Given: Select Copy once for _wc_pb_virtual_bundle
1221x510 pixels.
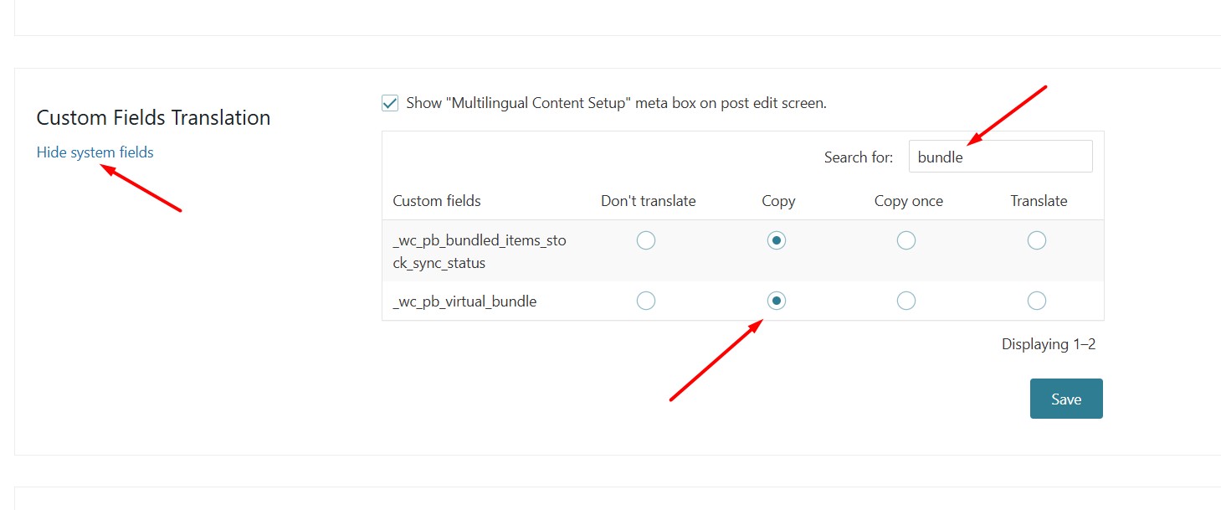Looking at the screenshot, I should [x=906, y=301].
